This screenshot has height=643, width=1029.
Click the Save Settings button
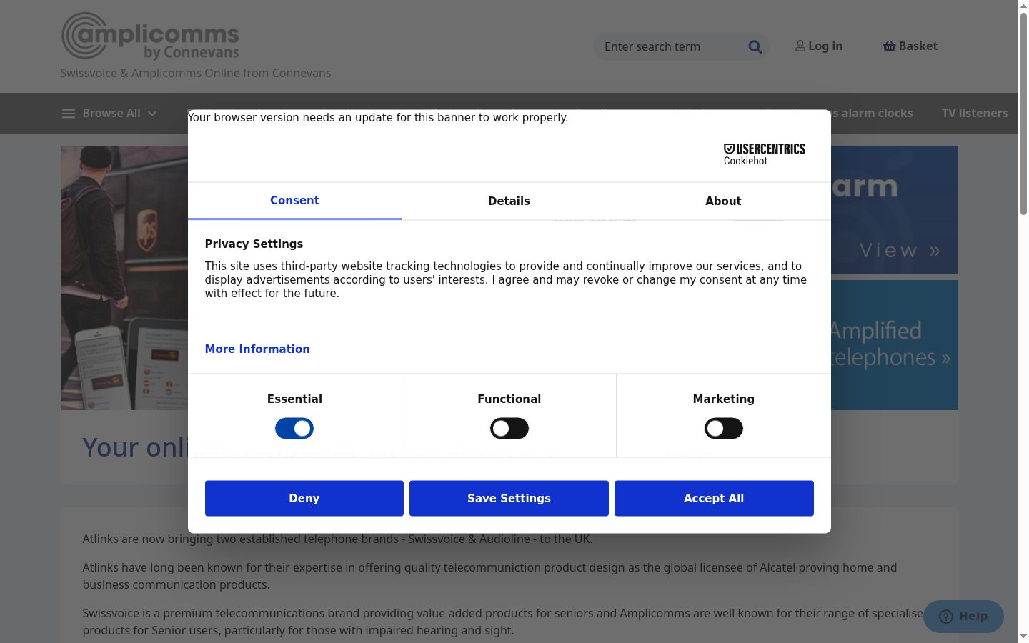click(509, 498)
